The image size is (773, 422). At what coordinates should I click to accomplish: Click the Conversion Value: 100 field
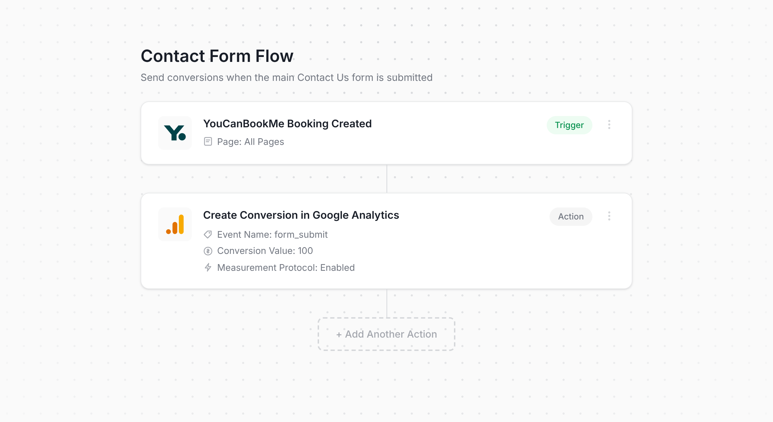click(265, 251)
